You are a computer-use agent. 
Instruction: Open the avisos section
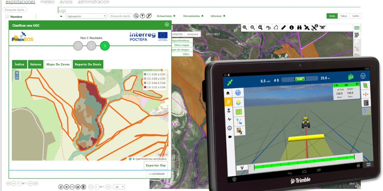66,2
